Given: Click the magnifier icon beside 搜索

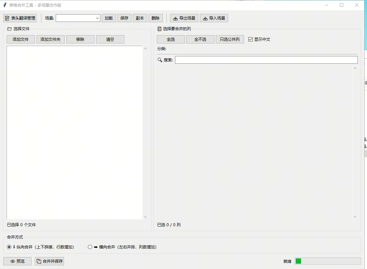Looking at the screenshot, I should click(x=159, y=60).
